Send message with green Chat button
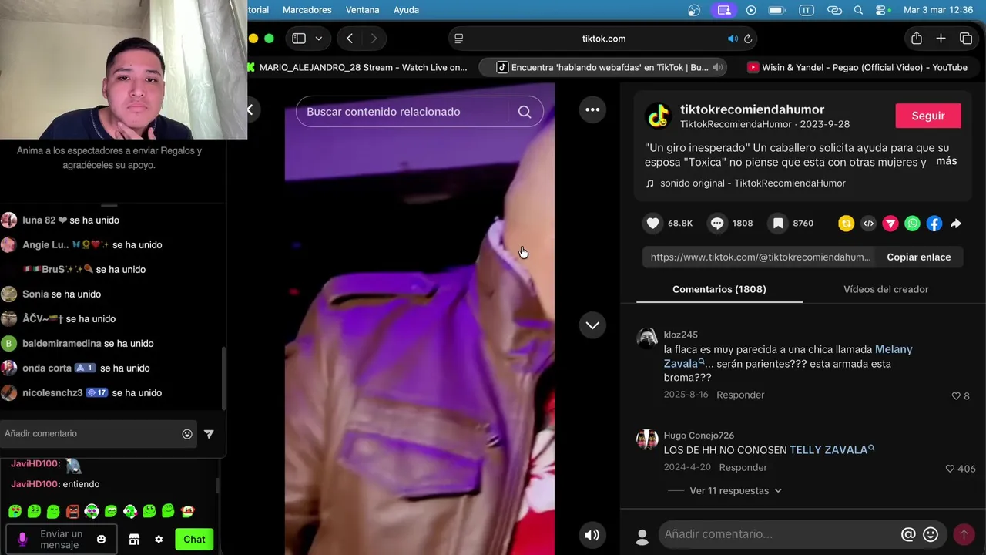 coord(194,540)
